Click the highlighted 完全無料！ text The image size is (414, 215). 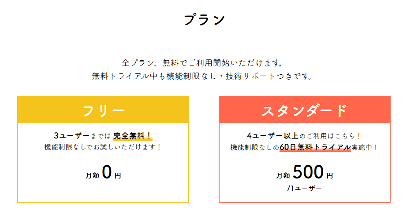click(132, 136)
